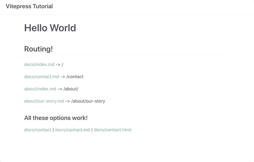Click the divider line under the Routing! heading
The image size is (254, 162).
click(x=126, y=54)
